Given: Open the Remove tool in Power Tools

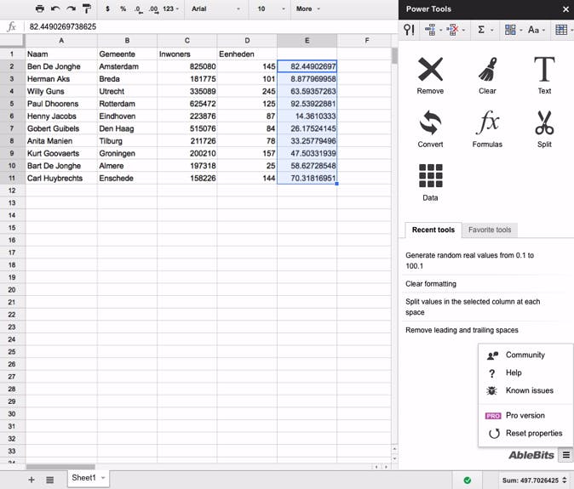Looking at the screenshot, I should (x=430, y=76).
